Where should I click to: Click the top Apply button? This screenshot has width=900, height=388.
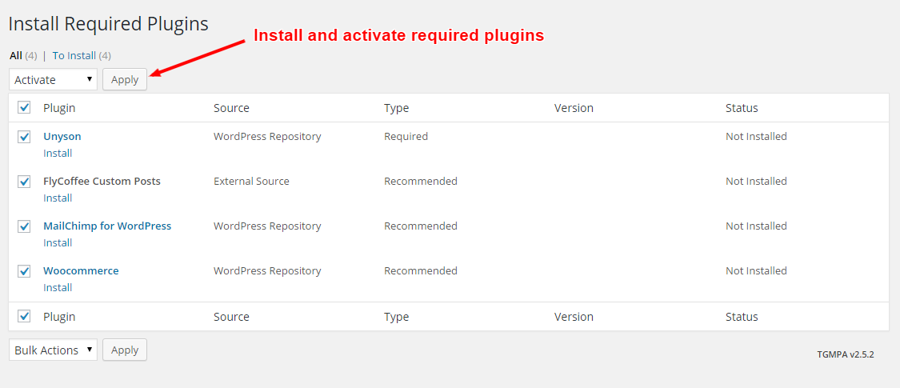(x=125, y=79)
